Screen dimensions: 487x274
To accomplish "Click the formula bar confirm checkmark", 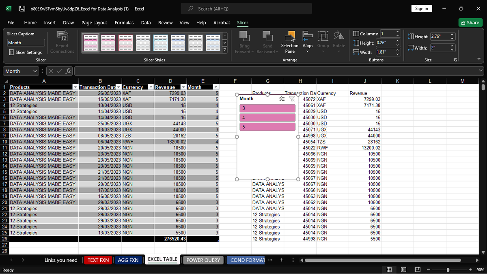I will (60, 71).
